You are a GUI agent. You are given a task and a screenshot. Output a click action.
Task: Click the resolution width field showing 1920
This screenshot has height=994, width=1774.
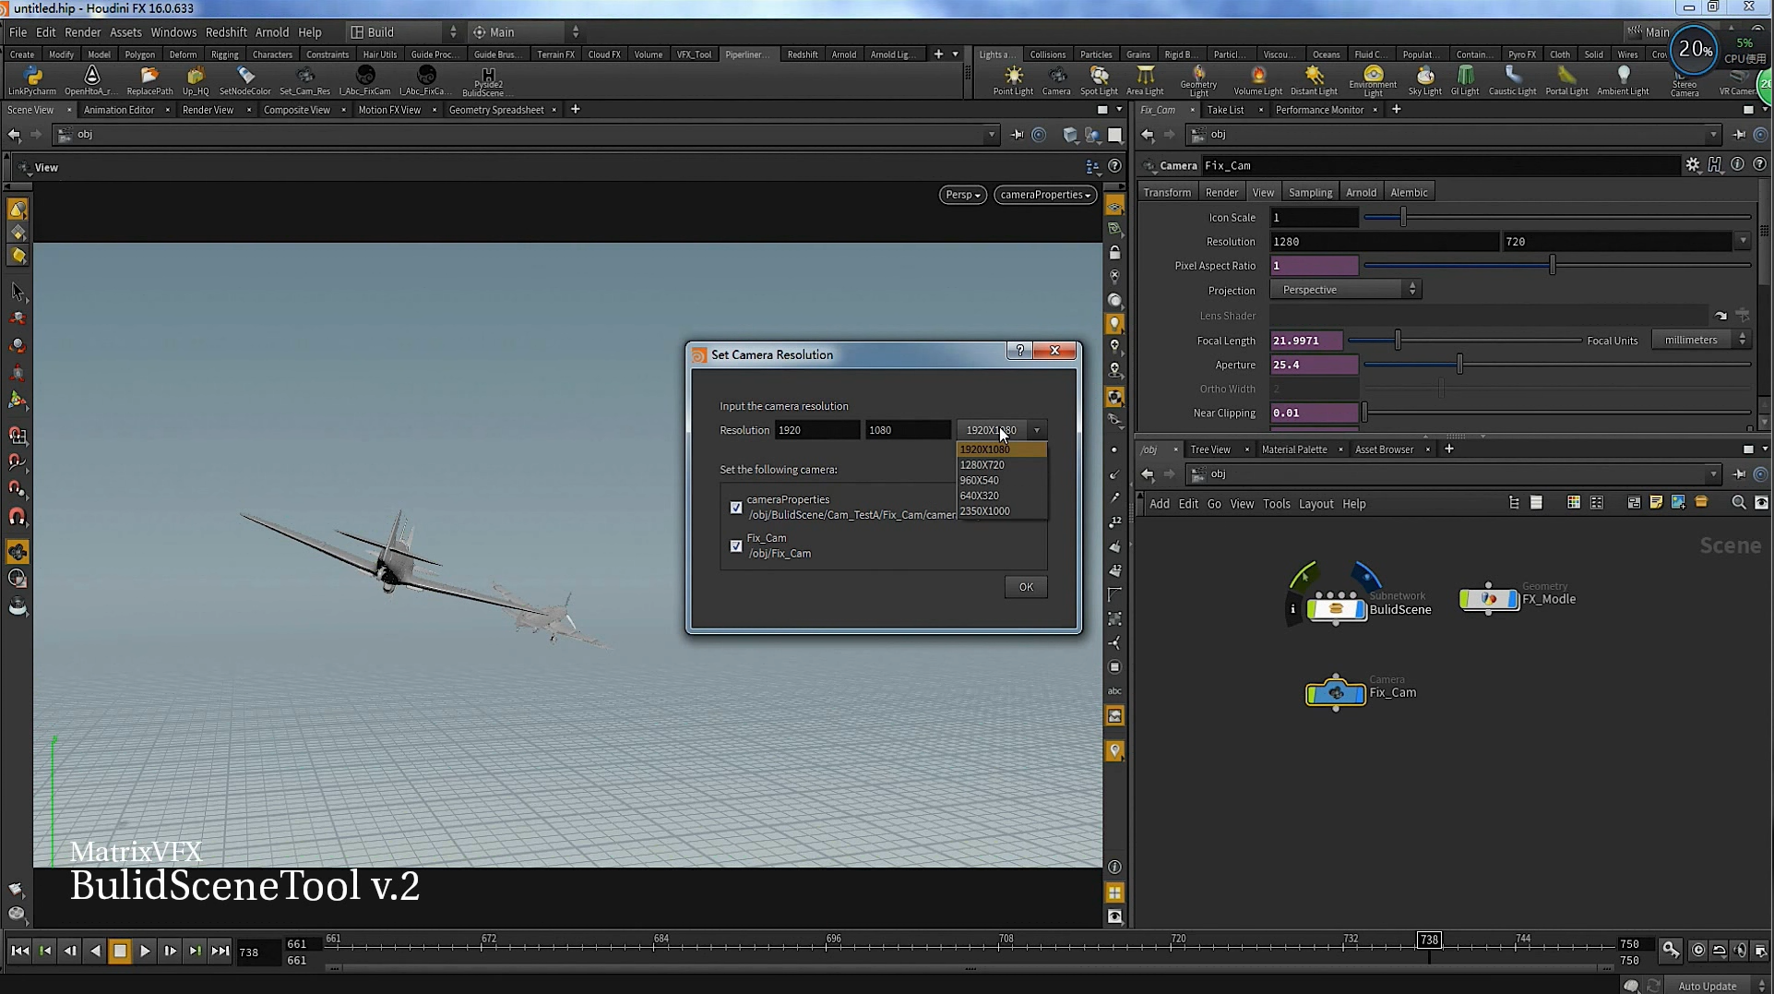[x=817, y=430]
